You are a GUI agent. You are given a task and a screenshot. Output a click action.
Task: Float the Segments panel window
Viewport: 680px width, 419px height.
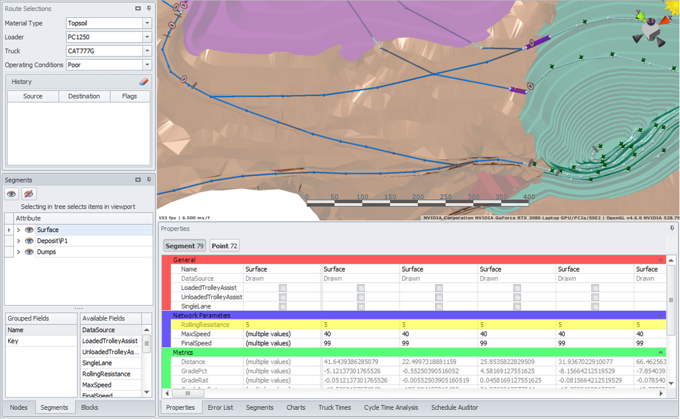click(138, 180)
